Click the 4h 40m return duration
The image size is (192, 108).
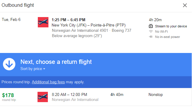[x=117, y=94]
